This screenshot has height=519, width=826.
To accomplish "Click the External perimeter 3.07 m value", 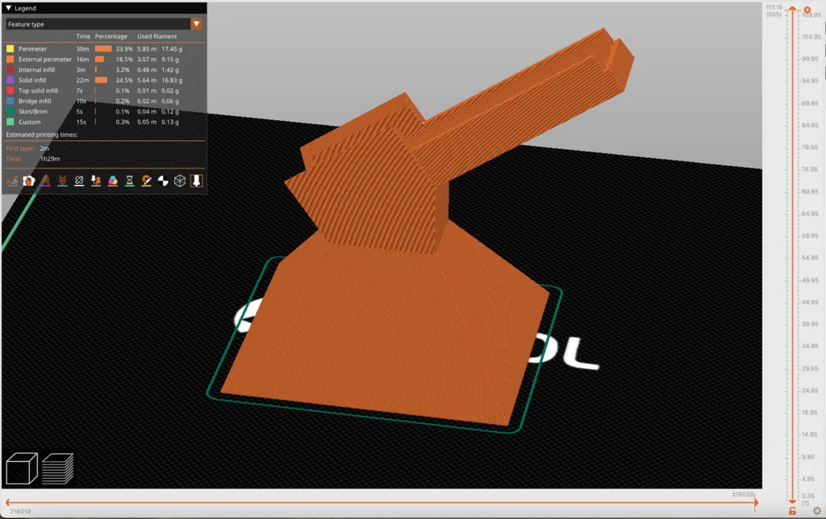I will (x=147, y=60).
